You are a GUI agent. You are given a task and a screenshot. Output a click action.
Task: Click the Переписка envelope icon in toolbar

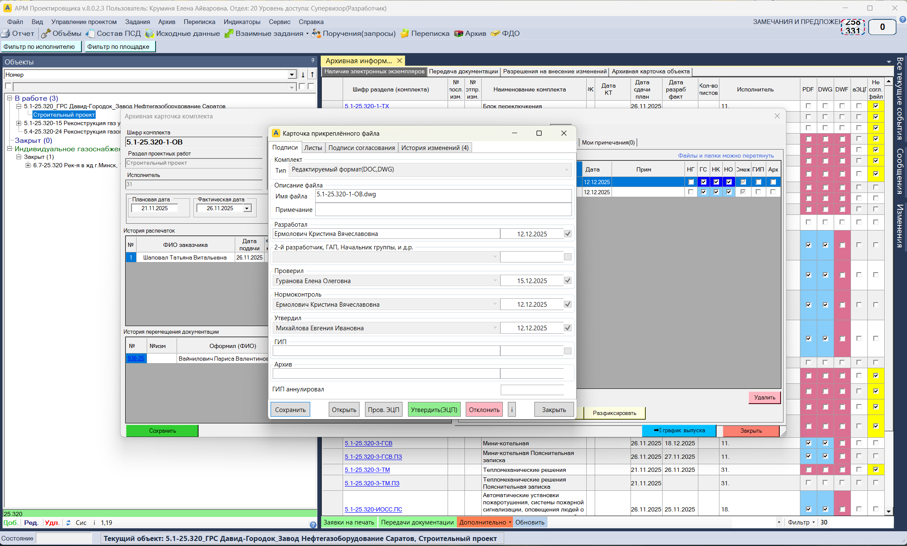coord(405,34)
